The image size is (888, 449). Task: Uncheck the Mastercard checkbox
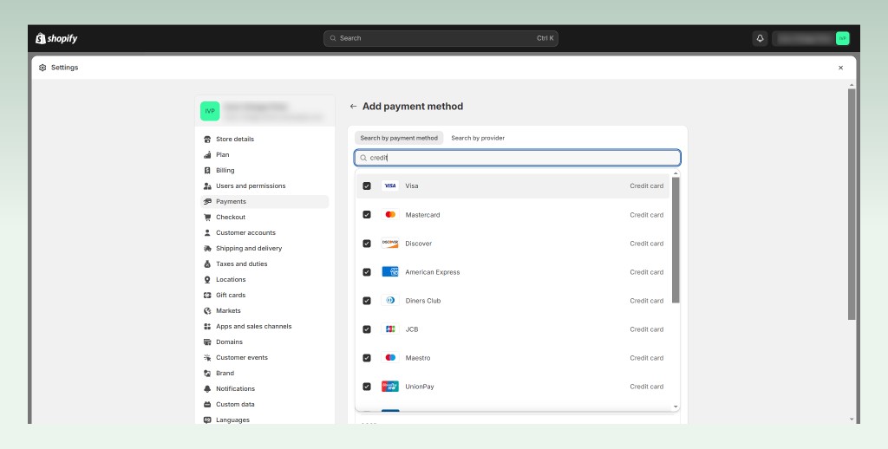[367, 215]
